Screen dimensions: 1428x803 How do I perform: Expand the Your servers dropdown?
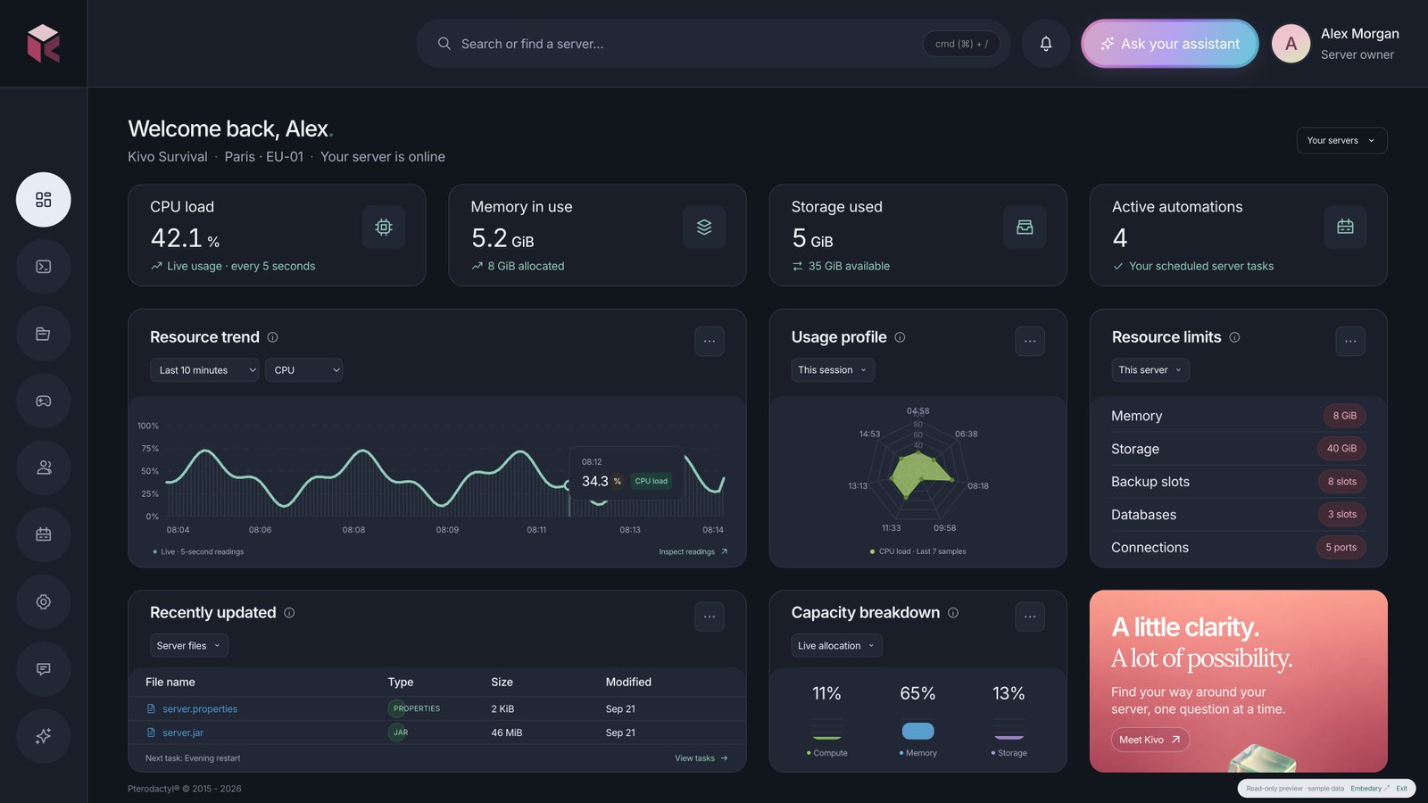(1341, 140)
